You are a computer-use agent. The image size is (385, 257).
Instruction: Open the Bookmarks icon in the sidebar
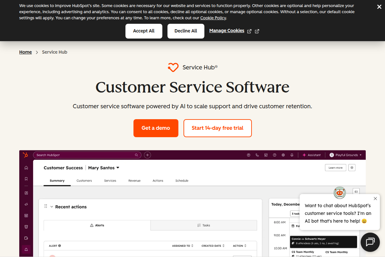point(26,179)
